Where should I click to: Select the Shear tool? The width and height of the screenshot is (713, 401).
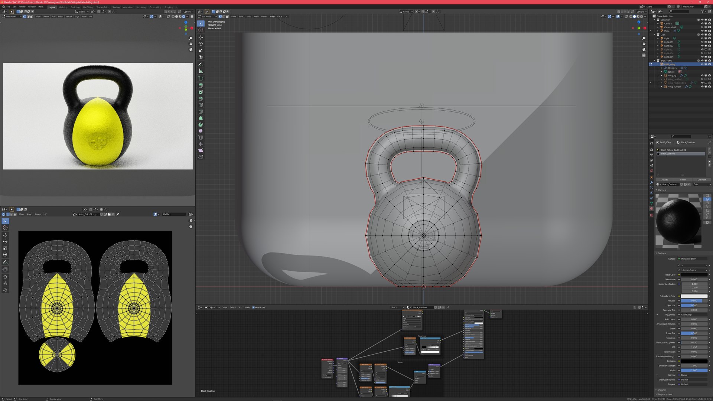(201, 150)
